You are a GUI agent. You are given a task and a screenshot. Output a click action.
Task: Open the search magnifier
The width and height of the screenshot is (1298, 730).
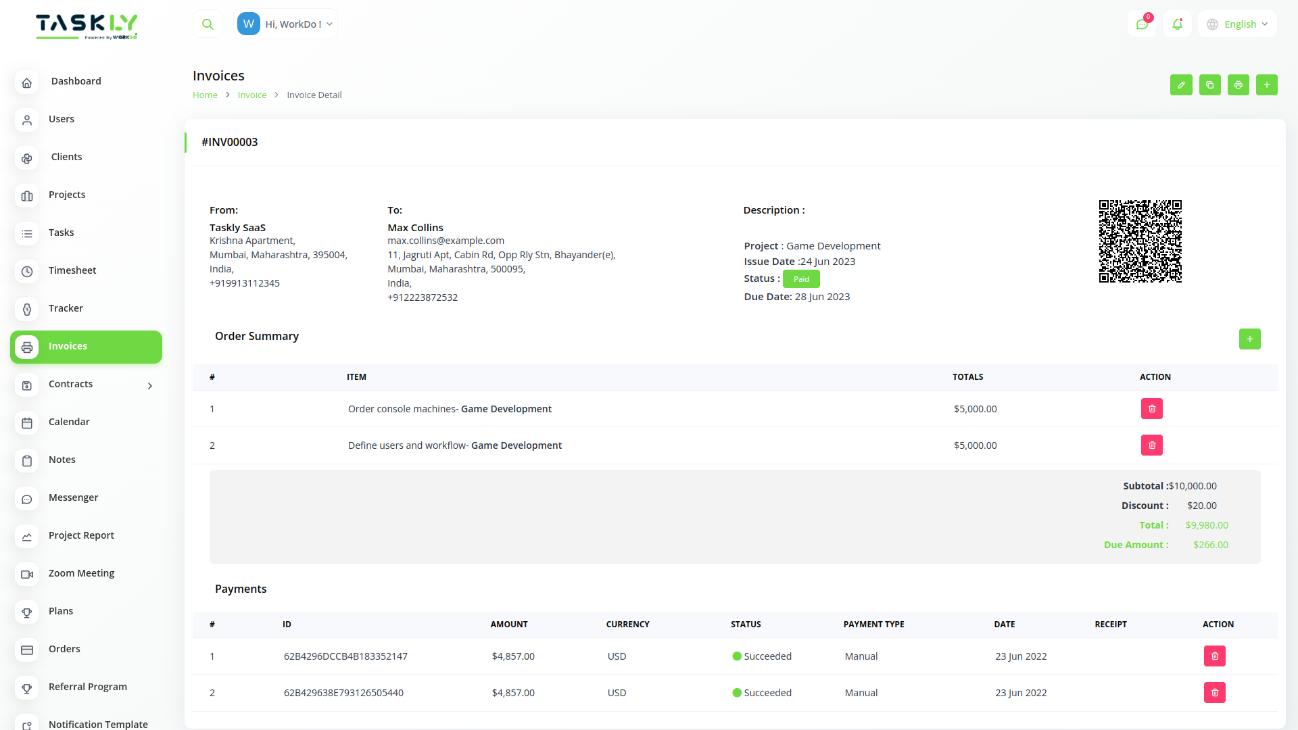click(208, 23)
